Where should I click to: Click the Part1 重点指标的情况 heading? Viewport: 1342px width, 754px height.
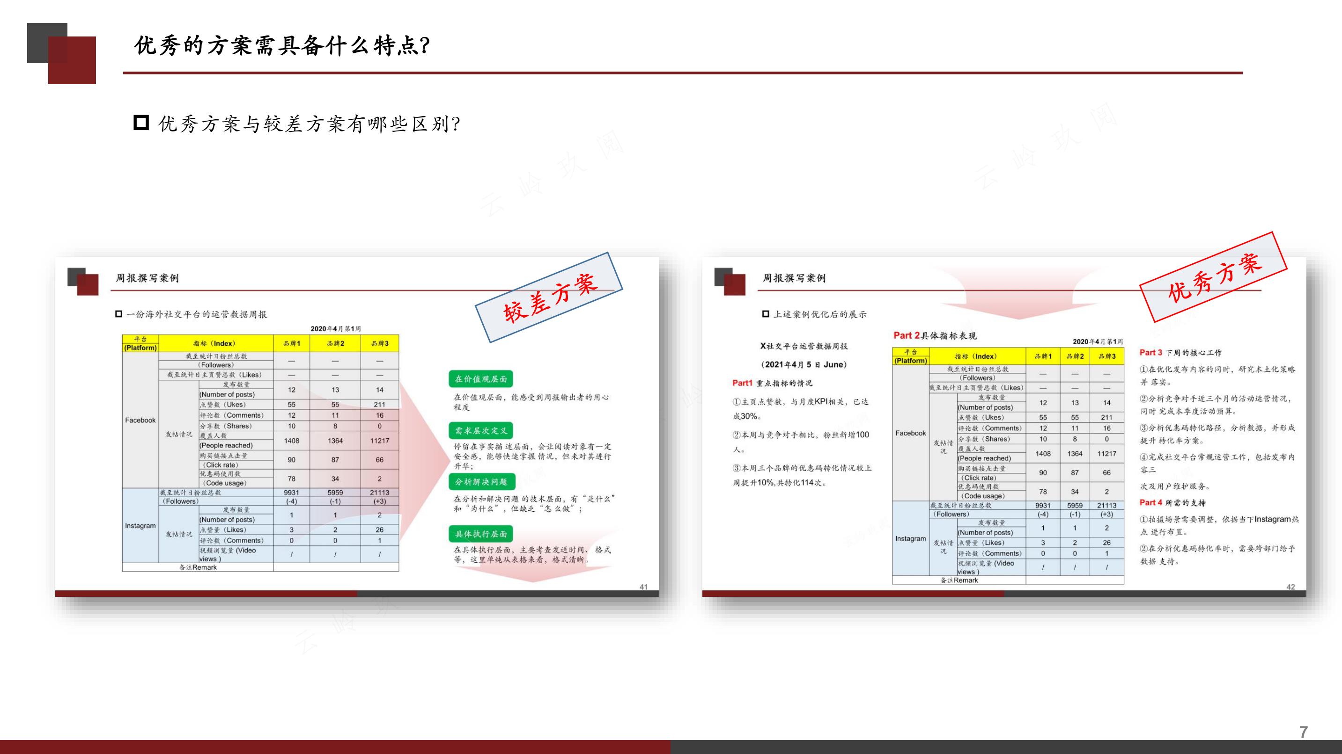(x=772, y=383)
